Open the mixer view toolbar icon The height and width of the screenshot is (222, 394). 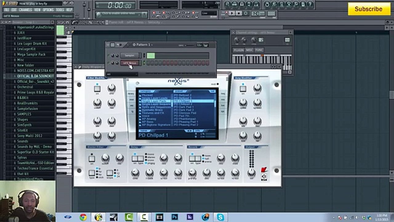(256, 4)
